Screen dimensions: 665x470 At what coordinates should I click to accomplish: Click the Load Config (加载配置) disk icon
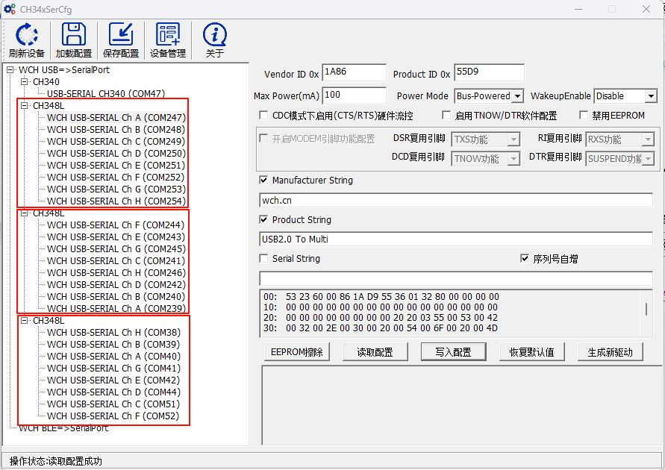point(74,34)
